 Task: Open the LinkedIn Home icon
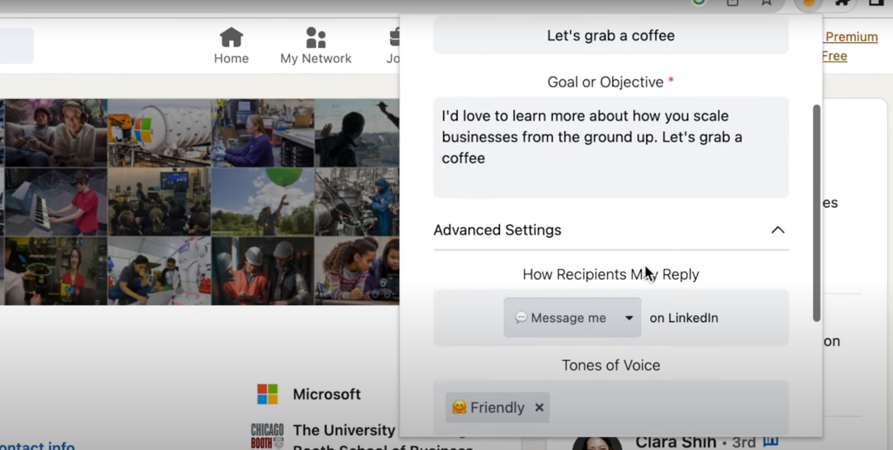231,37
